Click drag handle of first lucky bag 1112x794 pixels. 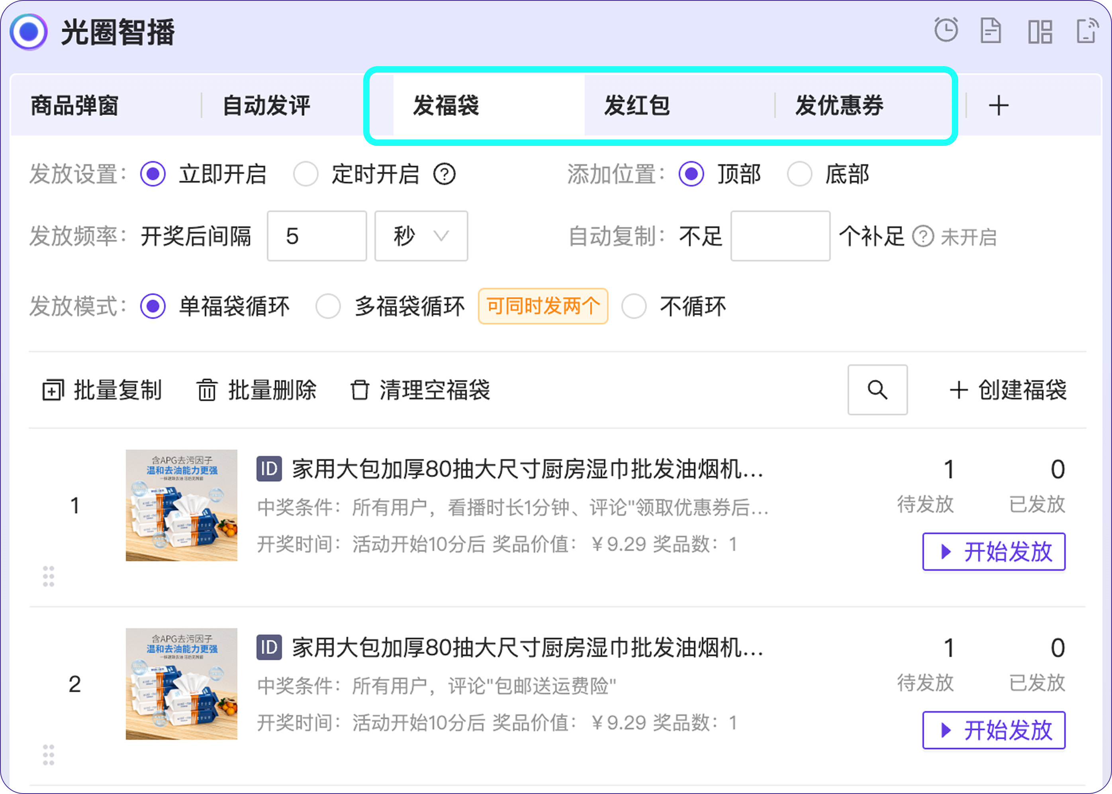click(x=48, y=576)
